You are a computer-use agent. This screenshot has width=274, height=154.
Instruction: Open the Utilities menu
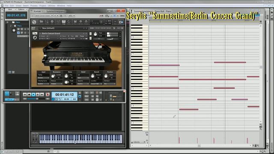51,6
